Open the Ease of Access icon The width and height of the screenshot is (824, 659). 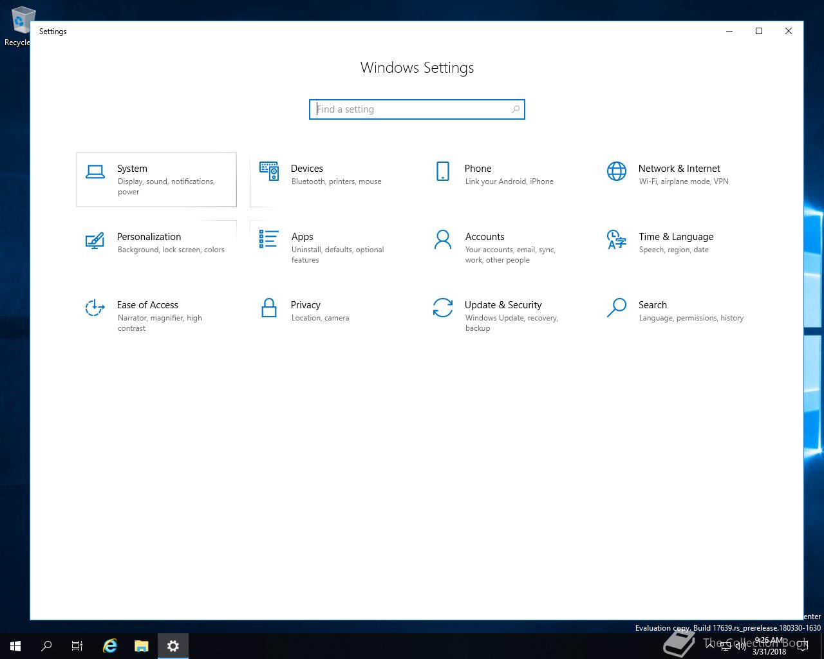(95, 308)
